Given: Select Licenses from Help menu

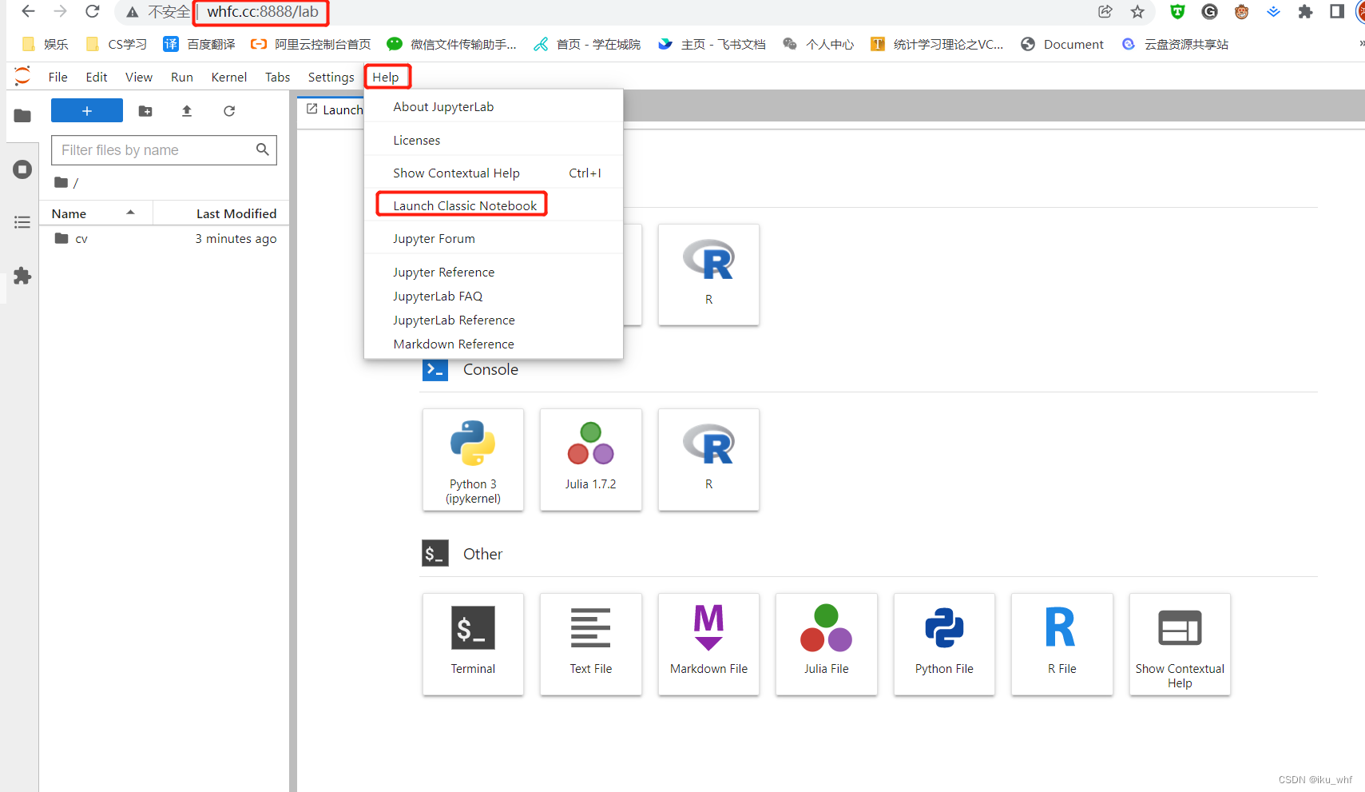Looking at the screenshot, I should [x=494, y=140].
